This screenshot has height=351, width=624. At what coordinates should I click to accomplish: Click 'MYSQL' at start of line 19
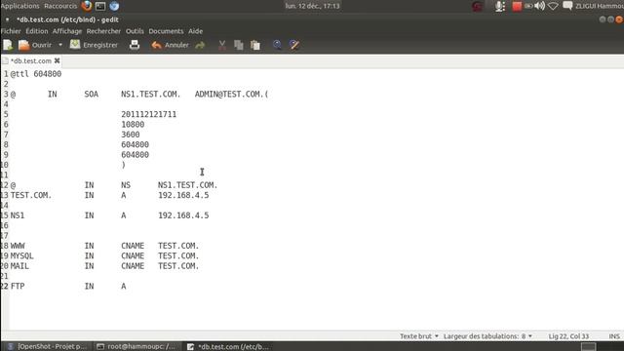click(x=21, y=255)
